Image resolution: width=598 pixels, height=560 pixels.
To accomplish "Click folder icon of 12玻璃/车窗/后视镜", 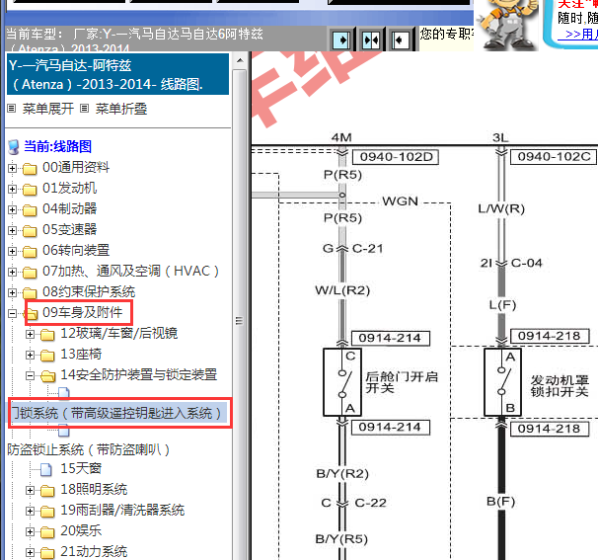I will [47, 335].
